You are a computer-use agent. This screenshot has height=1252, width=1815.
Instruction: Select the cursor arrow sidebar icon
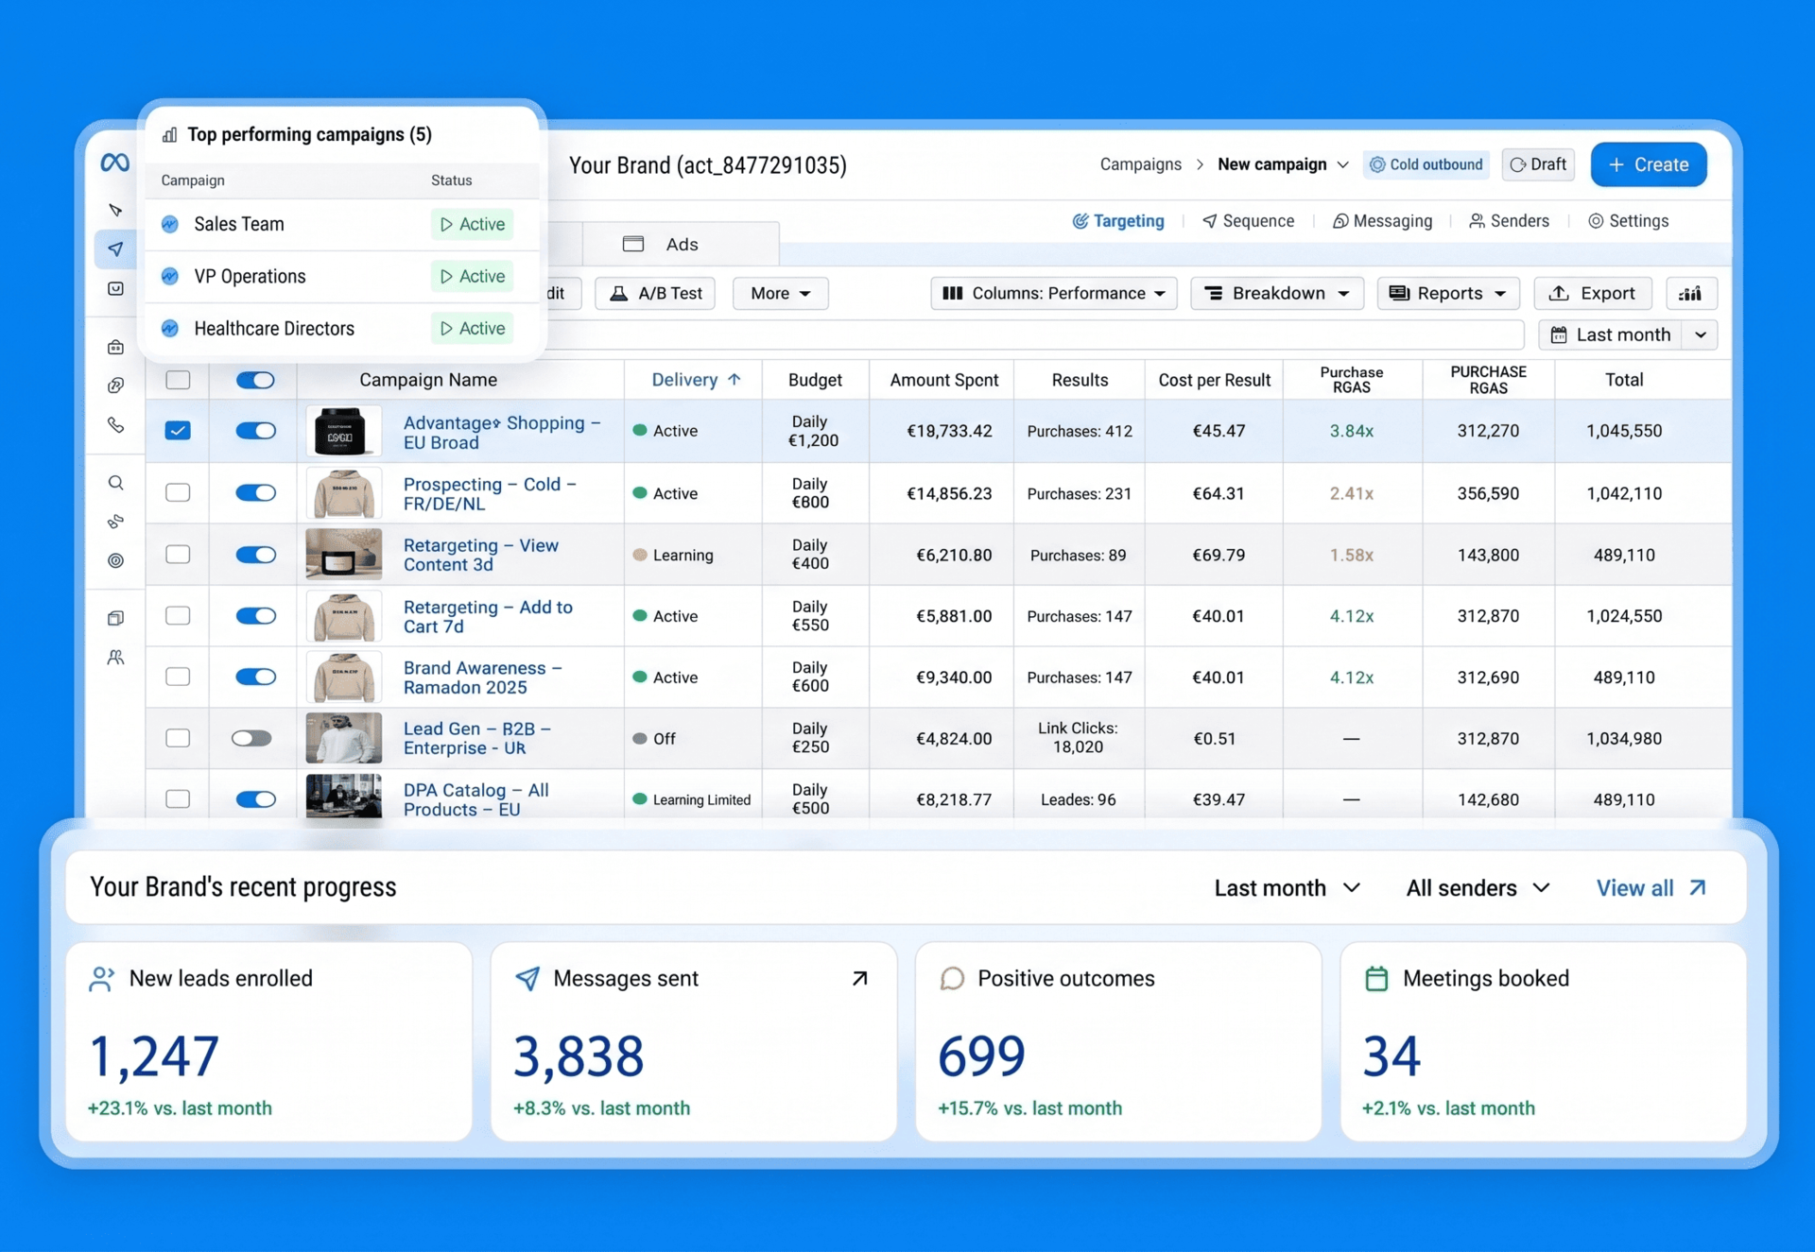pos(115,209)
